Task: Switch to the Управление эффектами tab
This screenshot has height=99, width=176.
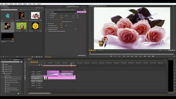Action: 72,7
